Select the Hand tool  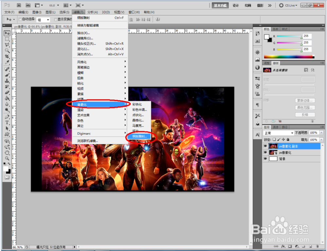[7, 152]
